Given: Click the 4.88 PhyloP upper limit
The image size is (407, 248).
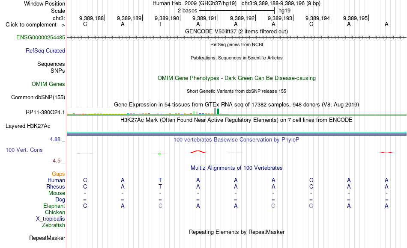Looking at the screenshot, I should [x=55, y=139].
